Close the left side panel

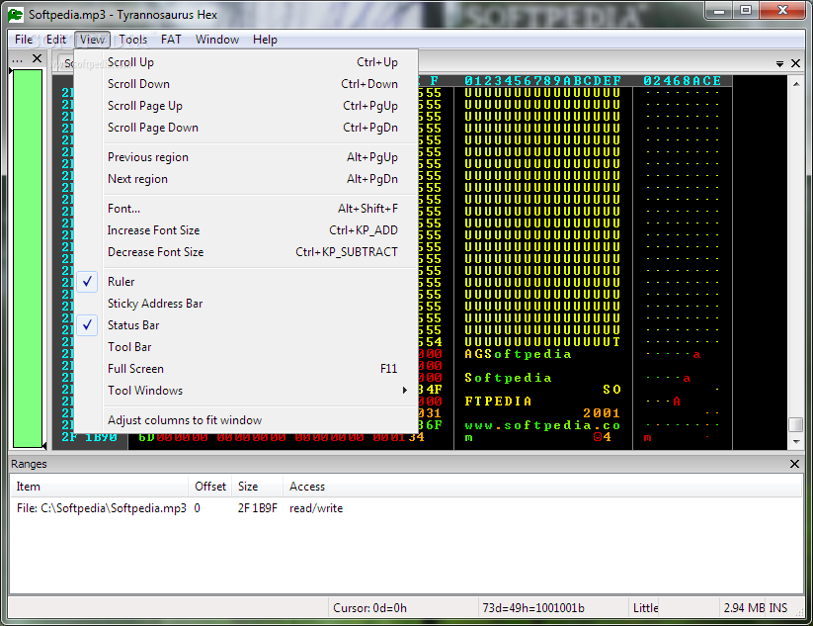tap(37, 58)
